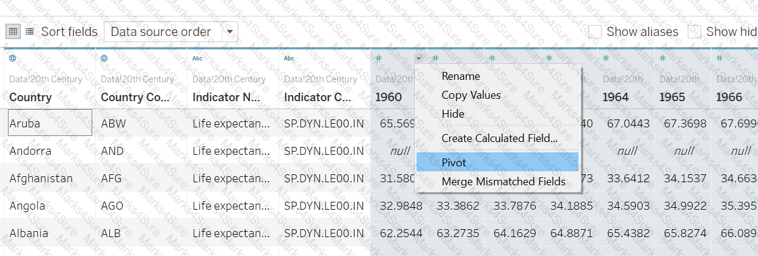The height and width of the screenshot is (256, 758).
Task: Switch to the metadata list view icon
Action: pos(29,32)
